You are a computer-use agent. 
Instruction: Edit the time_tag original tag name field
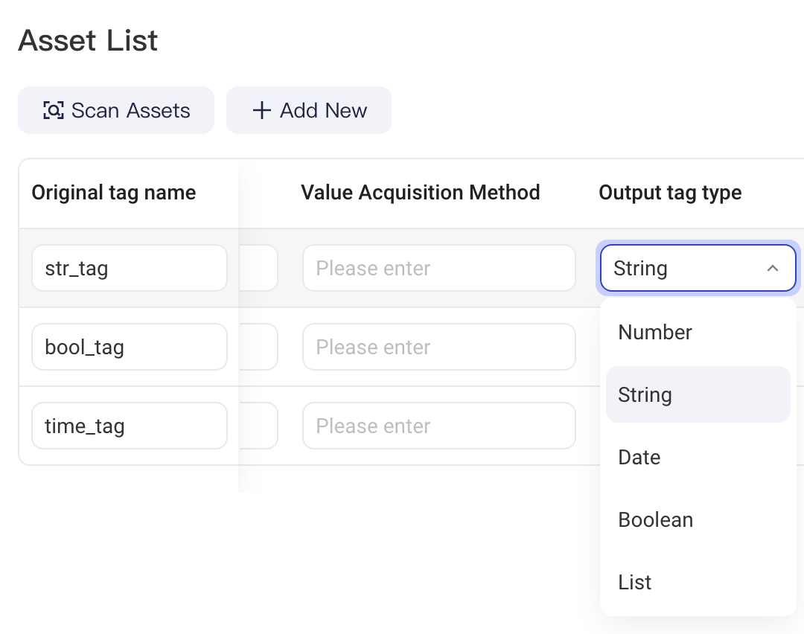[130, 426]
